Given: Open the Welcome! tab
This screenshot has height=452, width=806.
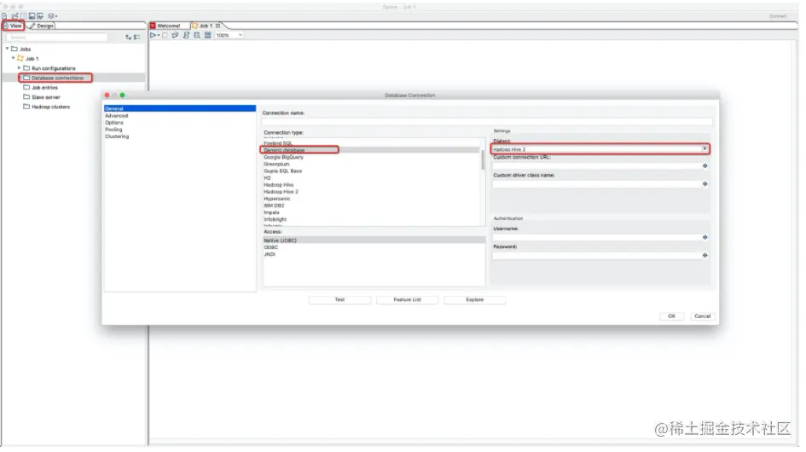Looking at the screenshot, I should [169, 26].
